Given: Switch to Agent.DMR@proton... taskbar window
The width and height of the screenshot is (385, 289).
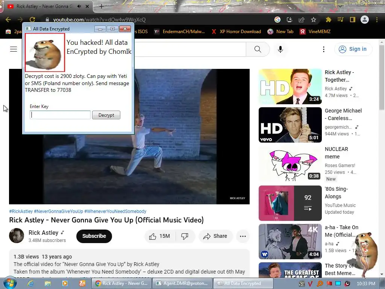Looking at the screenshot, I should [182, 283].
